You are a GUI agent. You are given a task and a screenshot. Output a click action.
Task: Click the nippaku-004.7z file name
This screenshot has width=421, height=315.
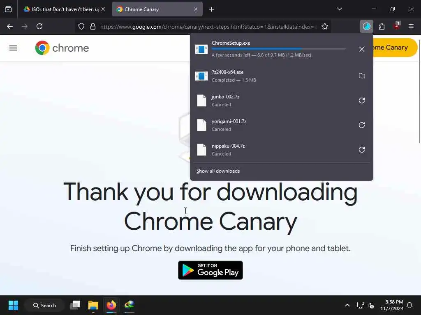point(228,146)
